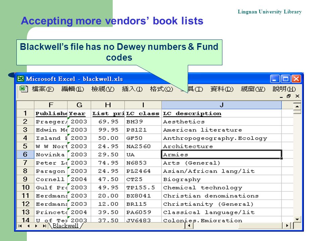Select LC class cell 'PA6059'
Image resolution: width=322 pixels, height=241 pixels.
(x=143, y=212)
